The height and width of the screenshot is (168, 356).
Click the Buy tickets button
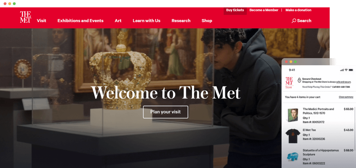coord(235,10)
